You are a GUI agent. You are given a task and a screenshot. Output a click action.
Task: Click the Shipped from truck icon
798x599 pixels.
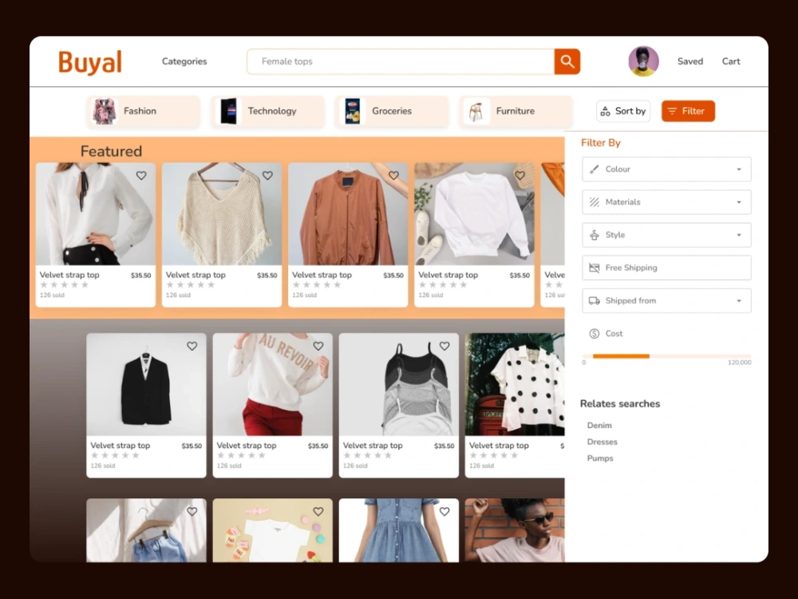pos(594,300)
